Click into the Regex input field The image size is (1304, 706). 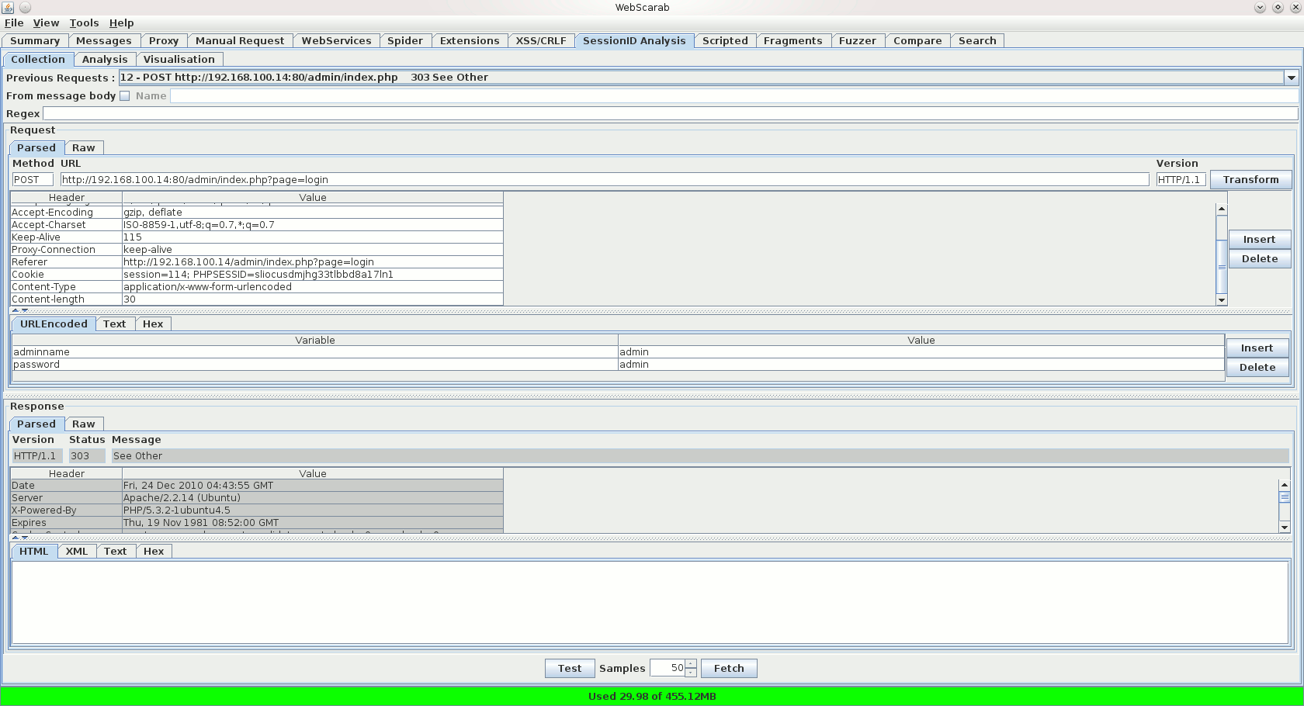pyautogui.click(x=669, y=114)
